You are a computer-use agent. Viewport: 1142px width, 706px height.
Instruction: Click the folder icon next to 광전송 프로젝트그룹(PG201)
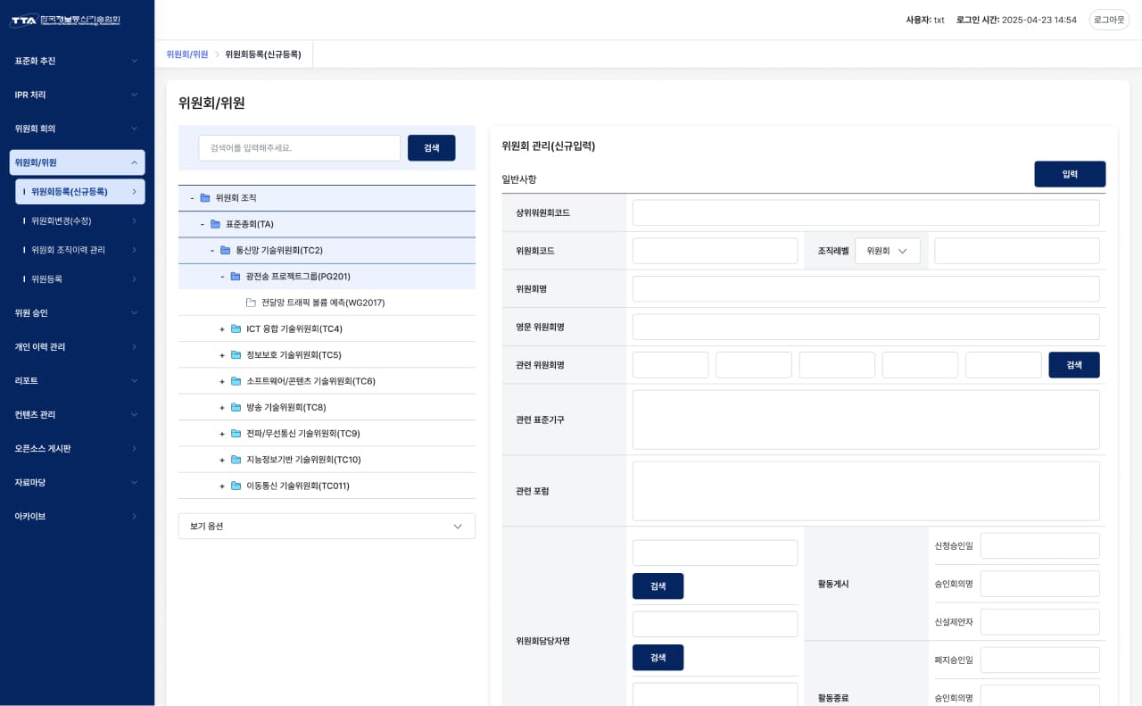(x=236, y=277)
